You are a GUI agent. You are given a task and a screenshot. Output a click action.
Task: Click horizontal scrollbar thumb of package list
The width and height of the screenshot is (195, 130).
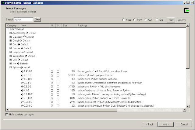pos(63,110)
